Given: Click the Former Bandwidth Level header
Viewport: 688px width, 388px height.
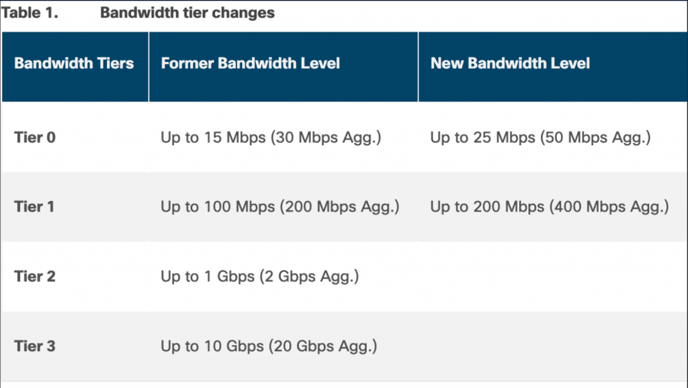Looking at the screenshot, I should click(250, 64).
